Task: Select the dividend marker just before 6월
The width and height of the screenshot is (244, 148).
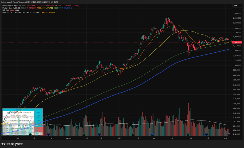Action: (x=152, y=134)
